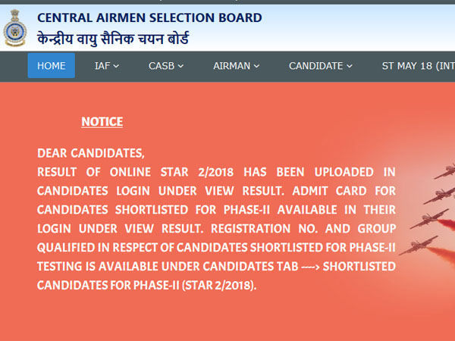Expand the chevron next to CASB

[x=180, y=67]
